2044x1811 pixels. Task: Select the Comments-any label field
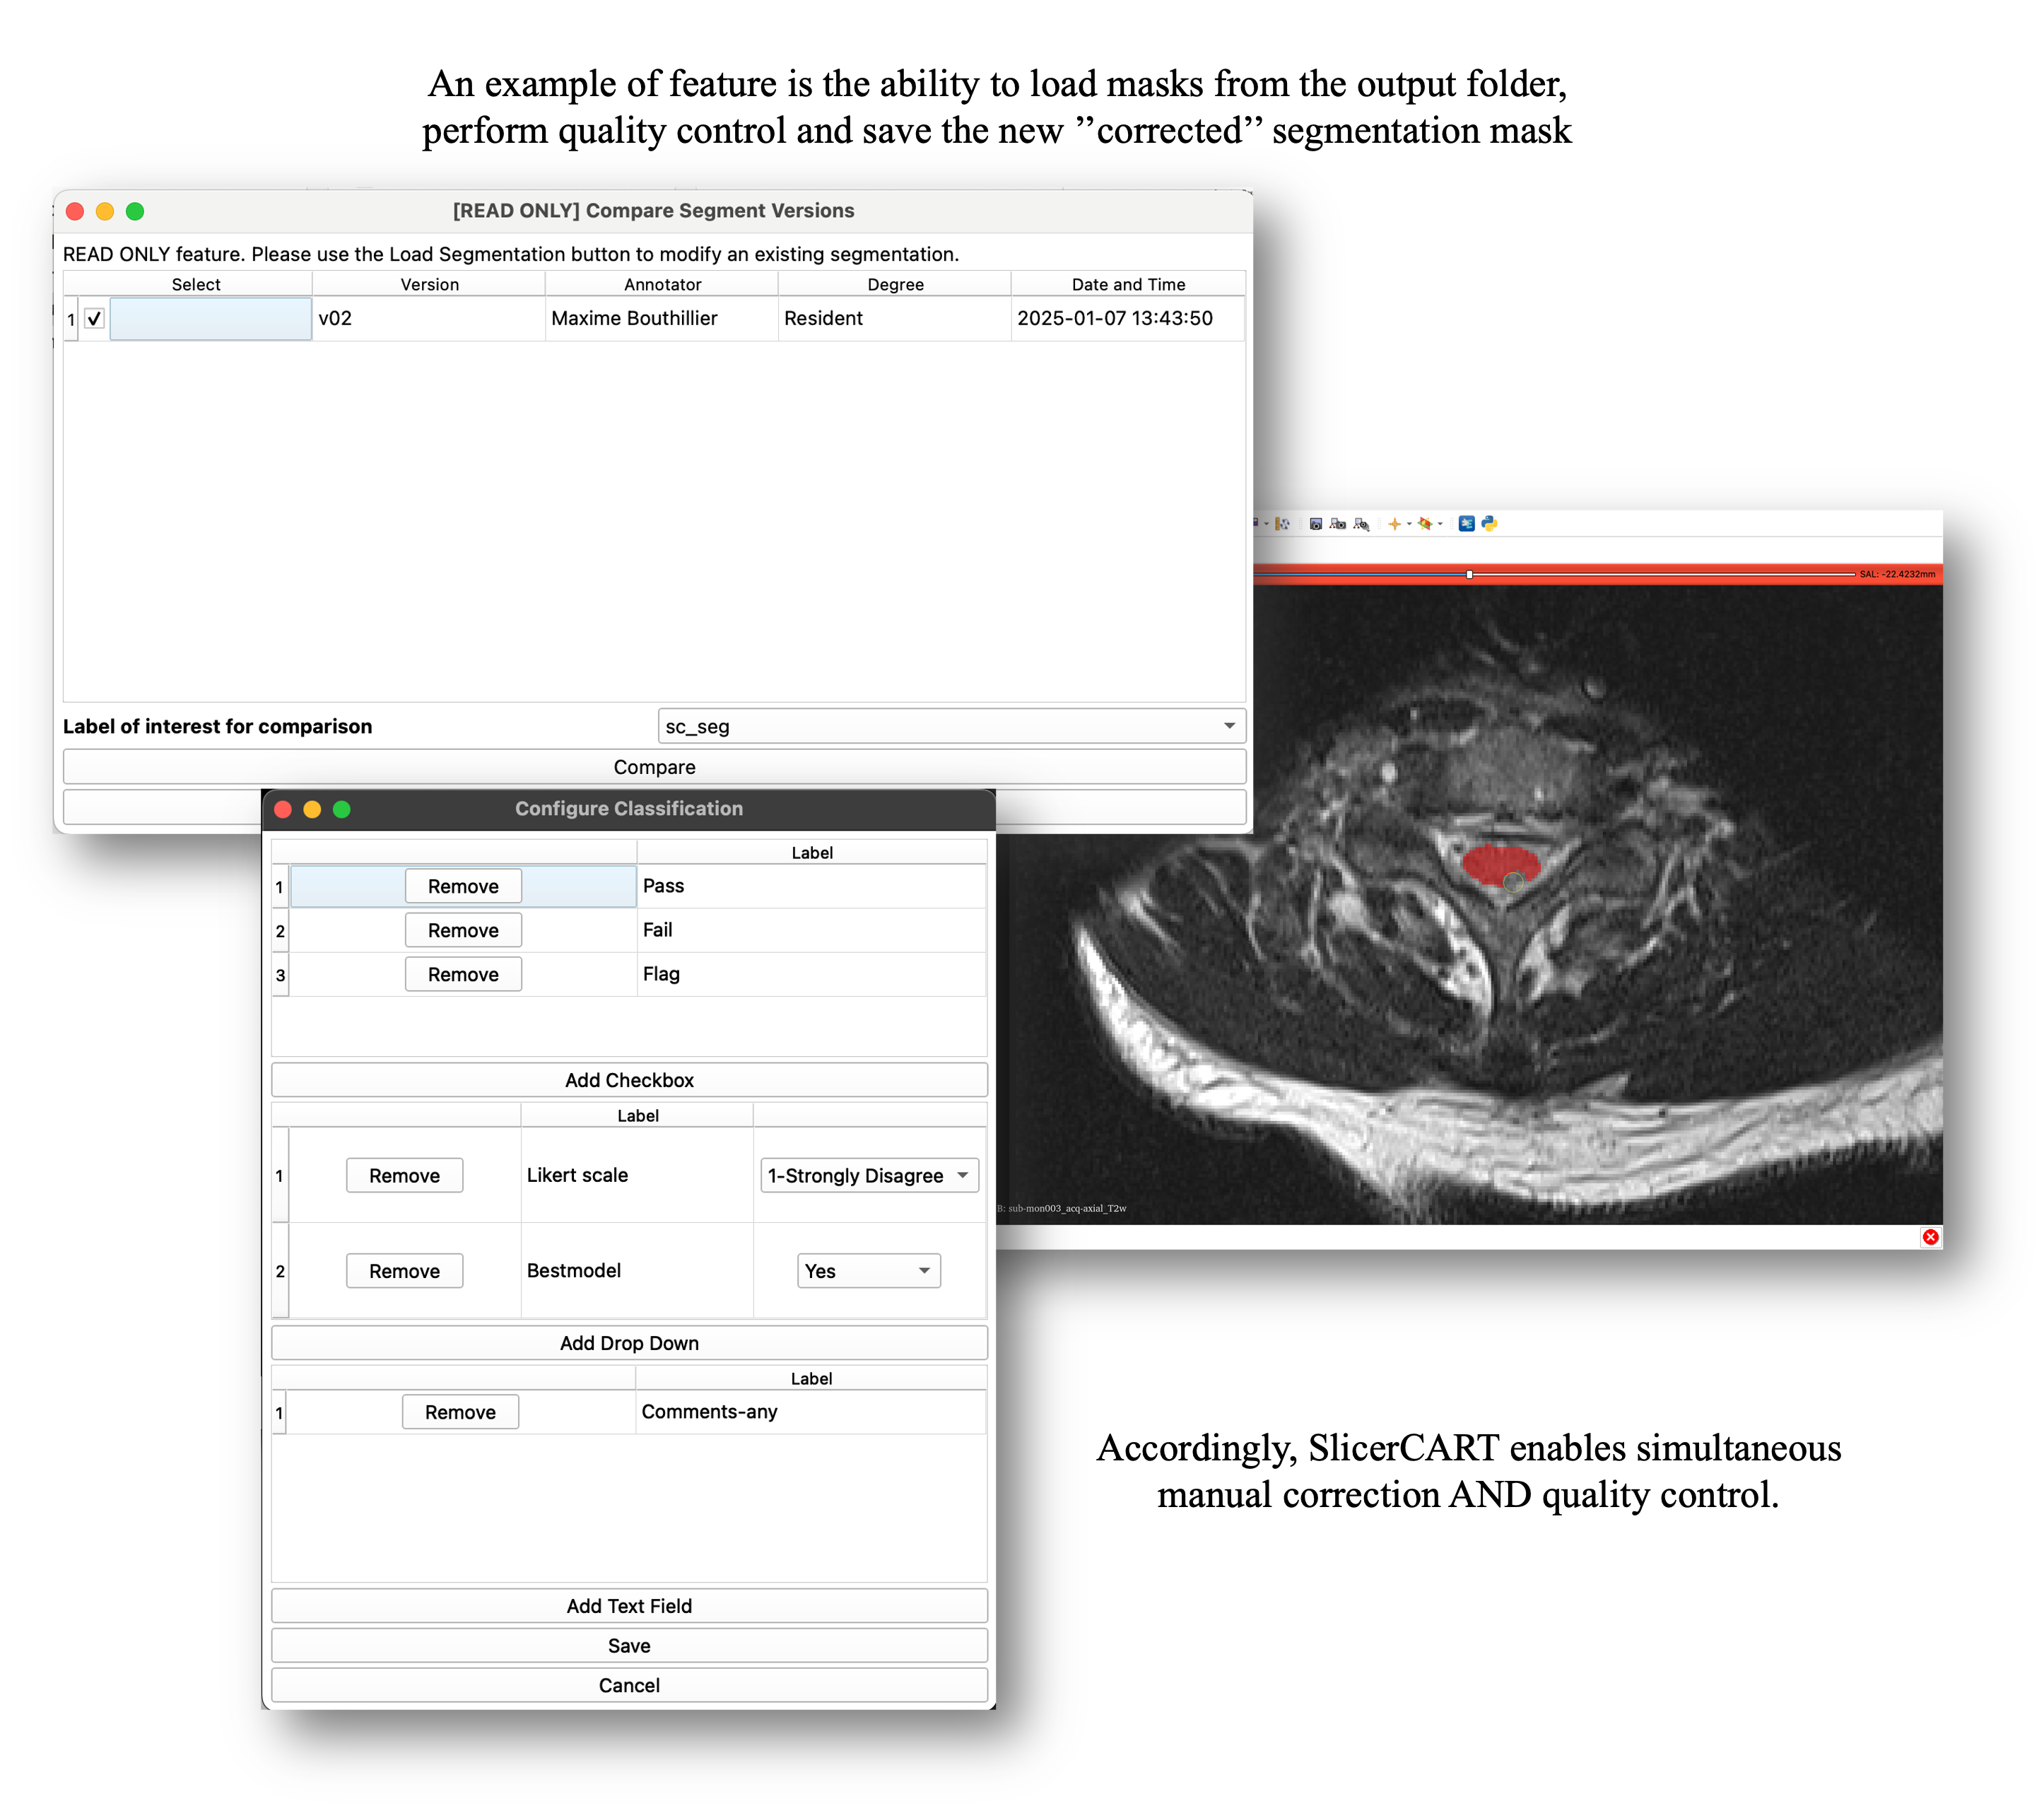click(811, 1412)
